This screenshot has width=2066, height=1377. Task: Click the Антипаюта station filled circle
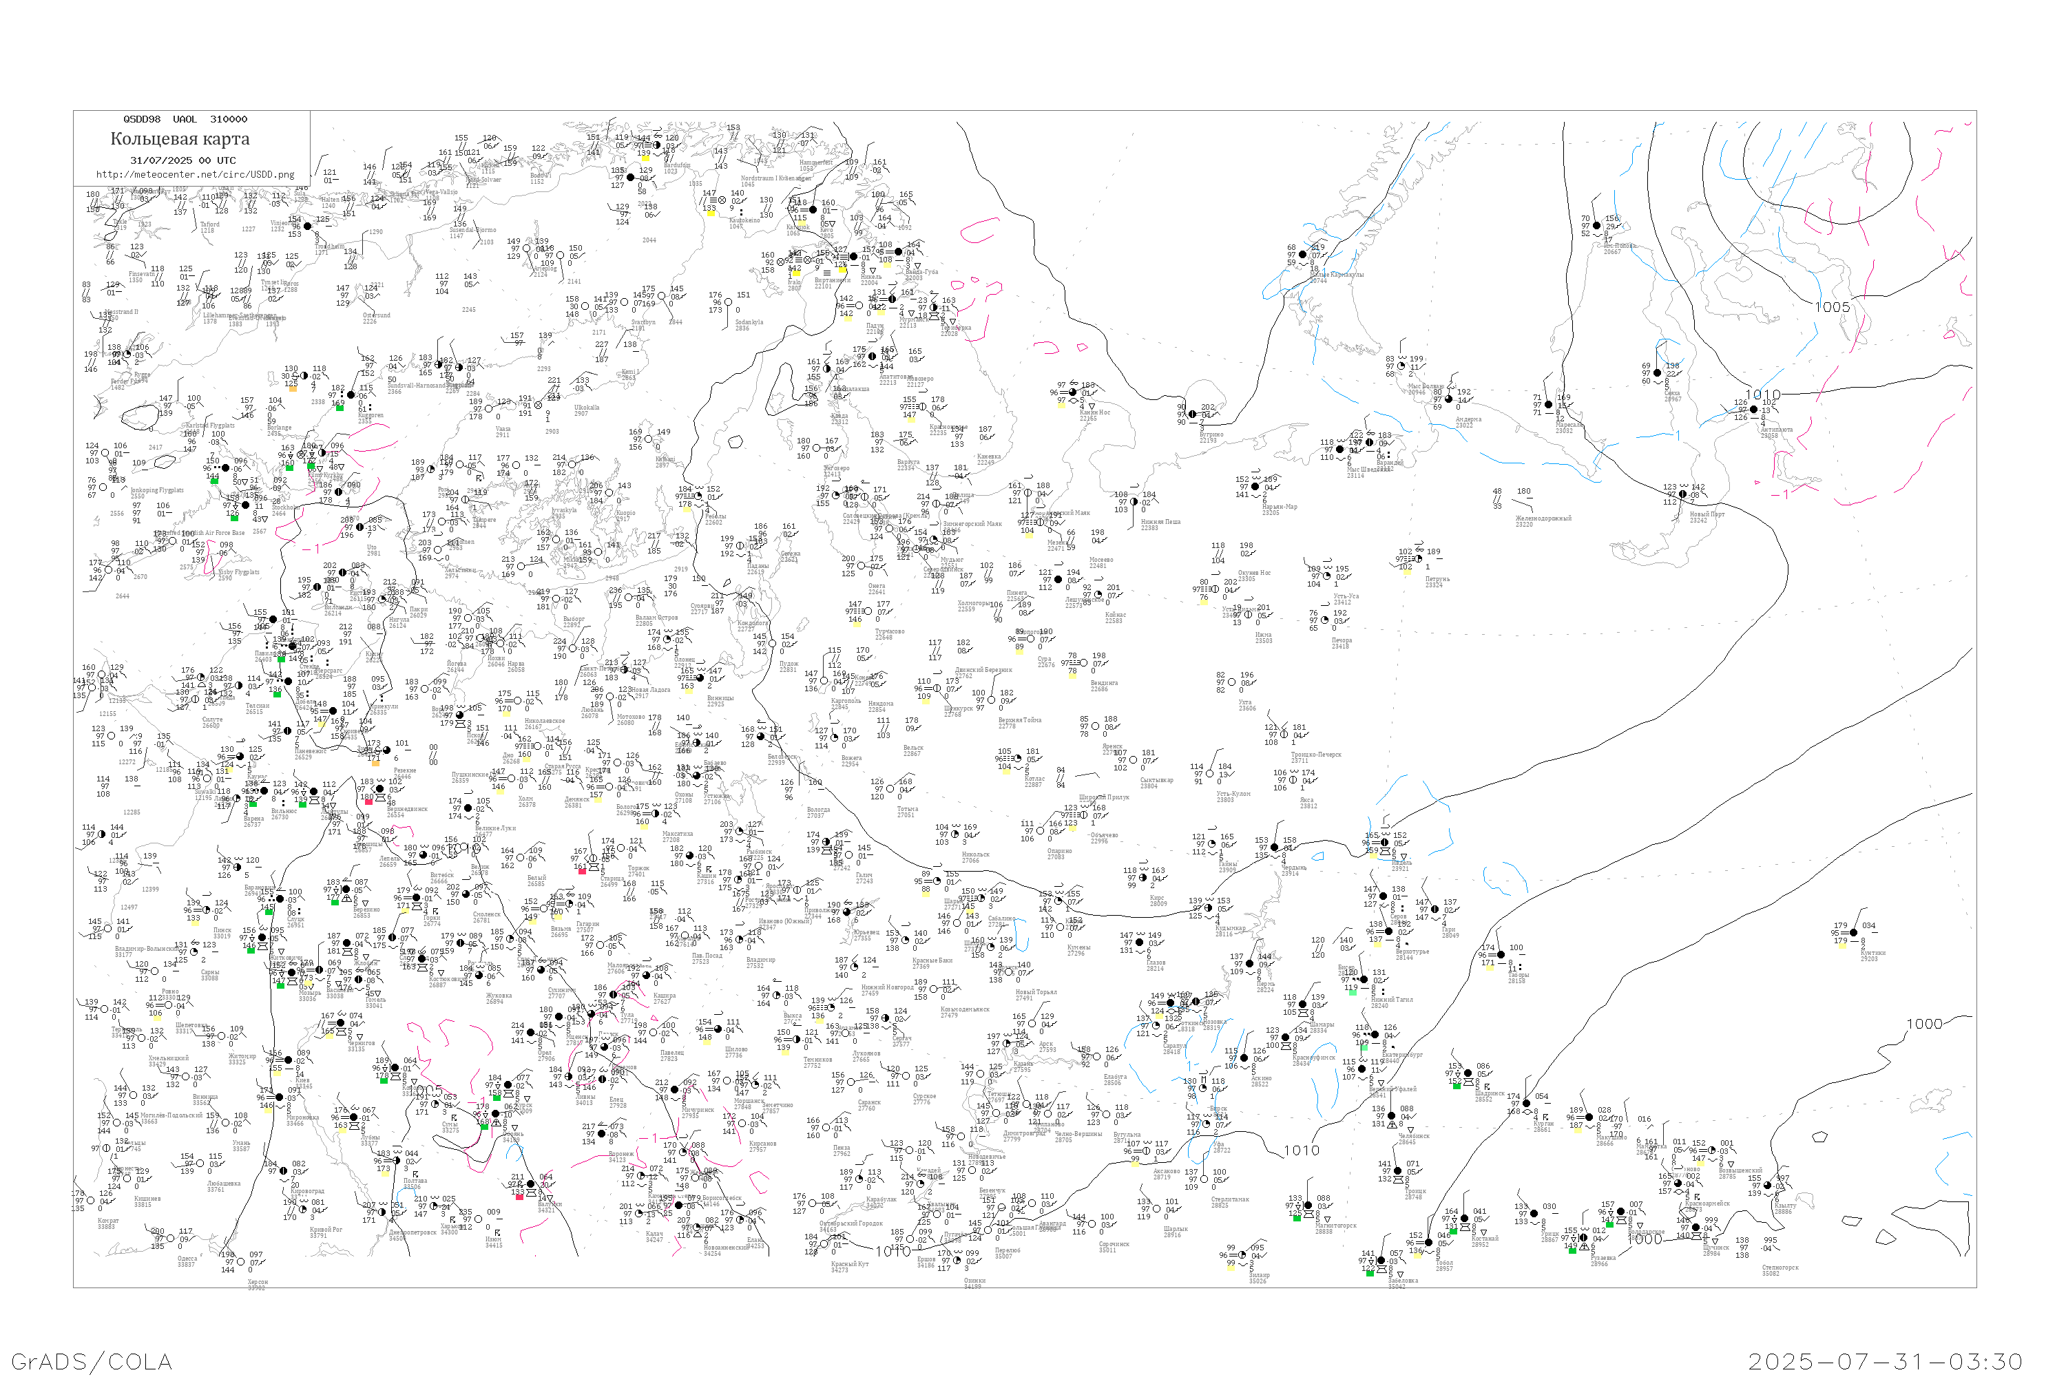tap(1754, 410)
